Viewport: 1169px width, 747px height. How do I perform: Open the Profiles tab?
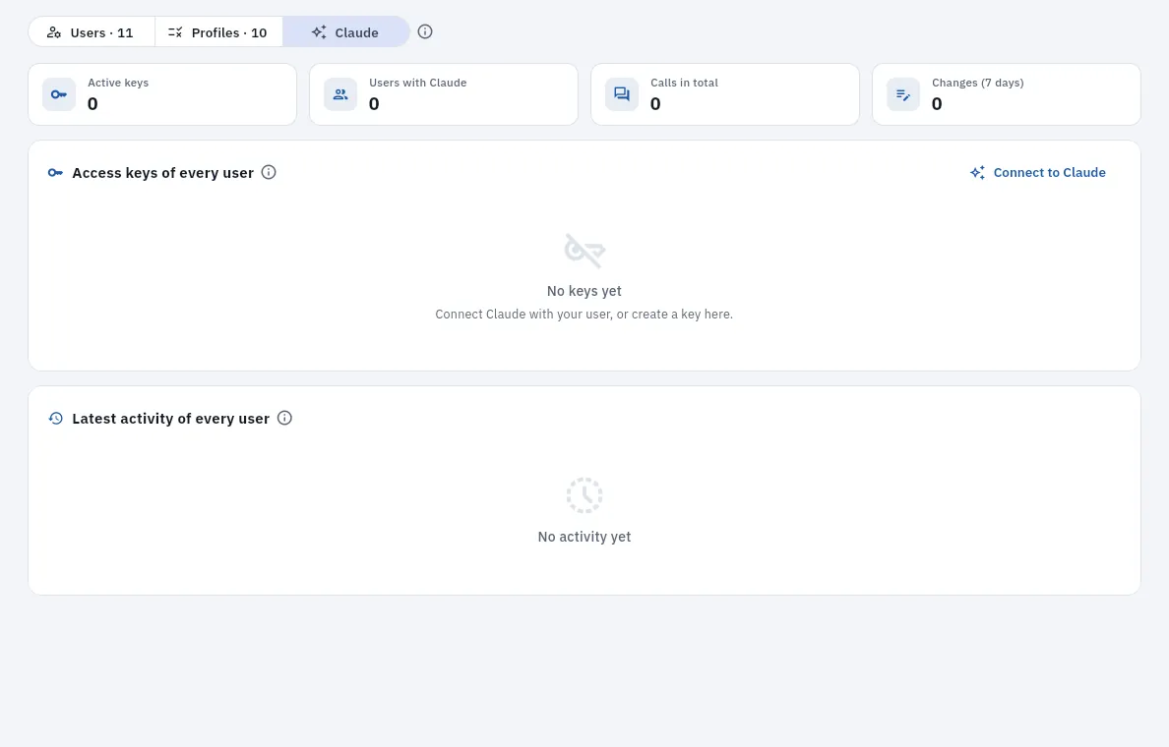[x=218, y=32]
